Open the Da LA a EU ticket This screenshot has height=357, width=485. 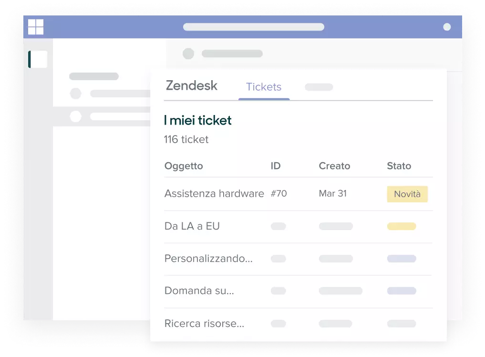tap(192, 226)
